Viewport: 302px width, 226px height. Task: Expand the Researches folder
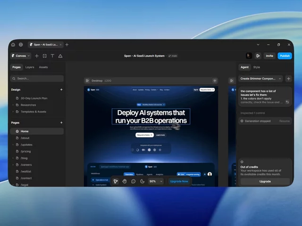click(13, 105)
